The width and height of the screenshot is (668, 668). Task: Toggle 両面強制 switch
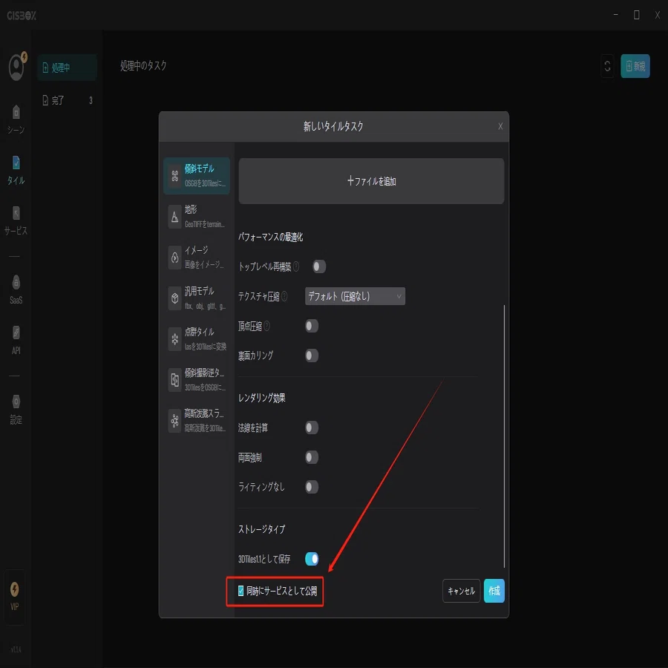coord(312,457)
